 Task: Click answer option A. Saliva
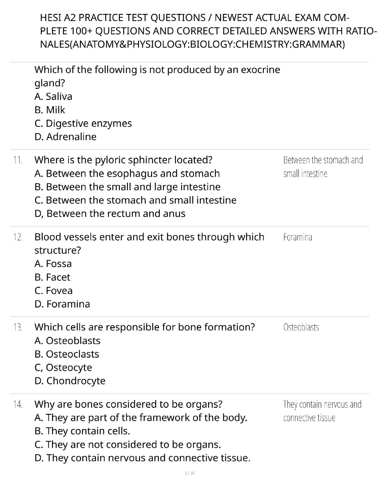[53, 97]
